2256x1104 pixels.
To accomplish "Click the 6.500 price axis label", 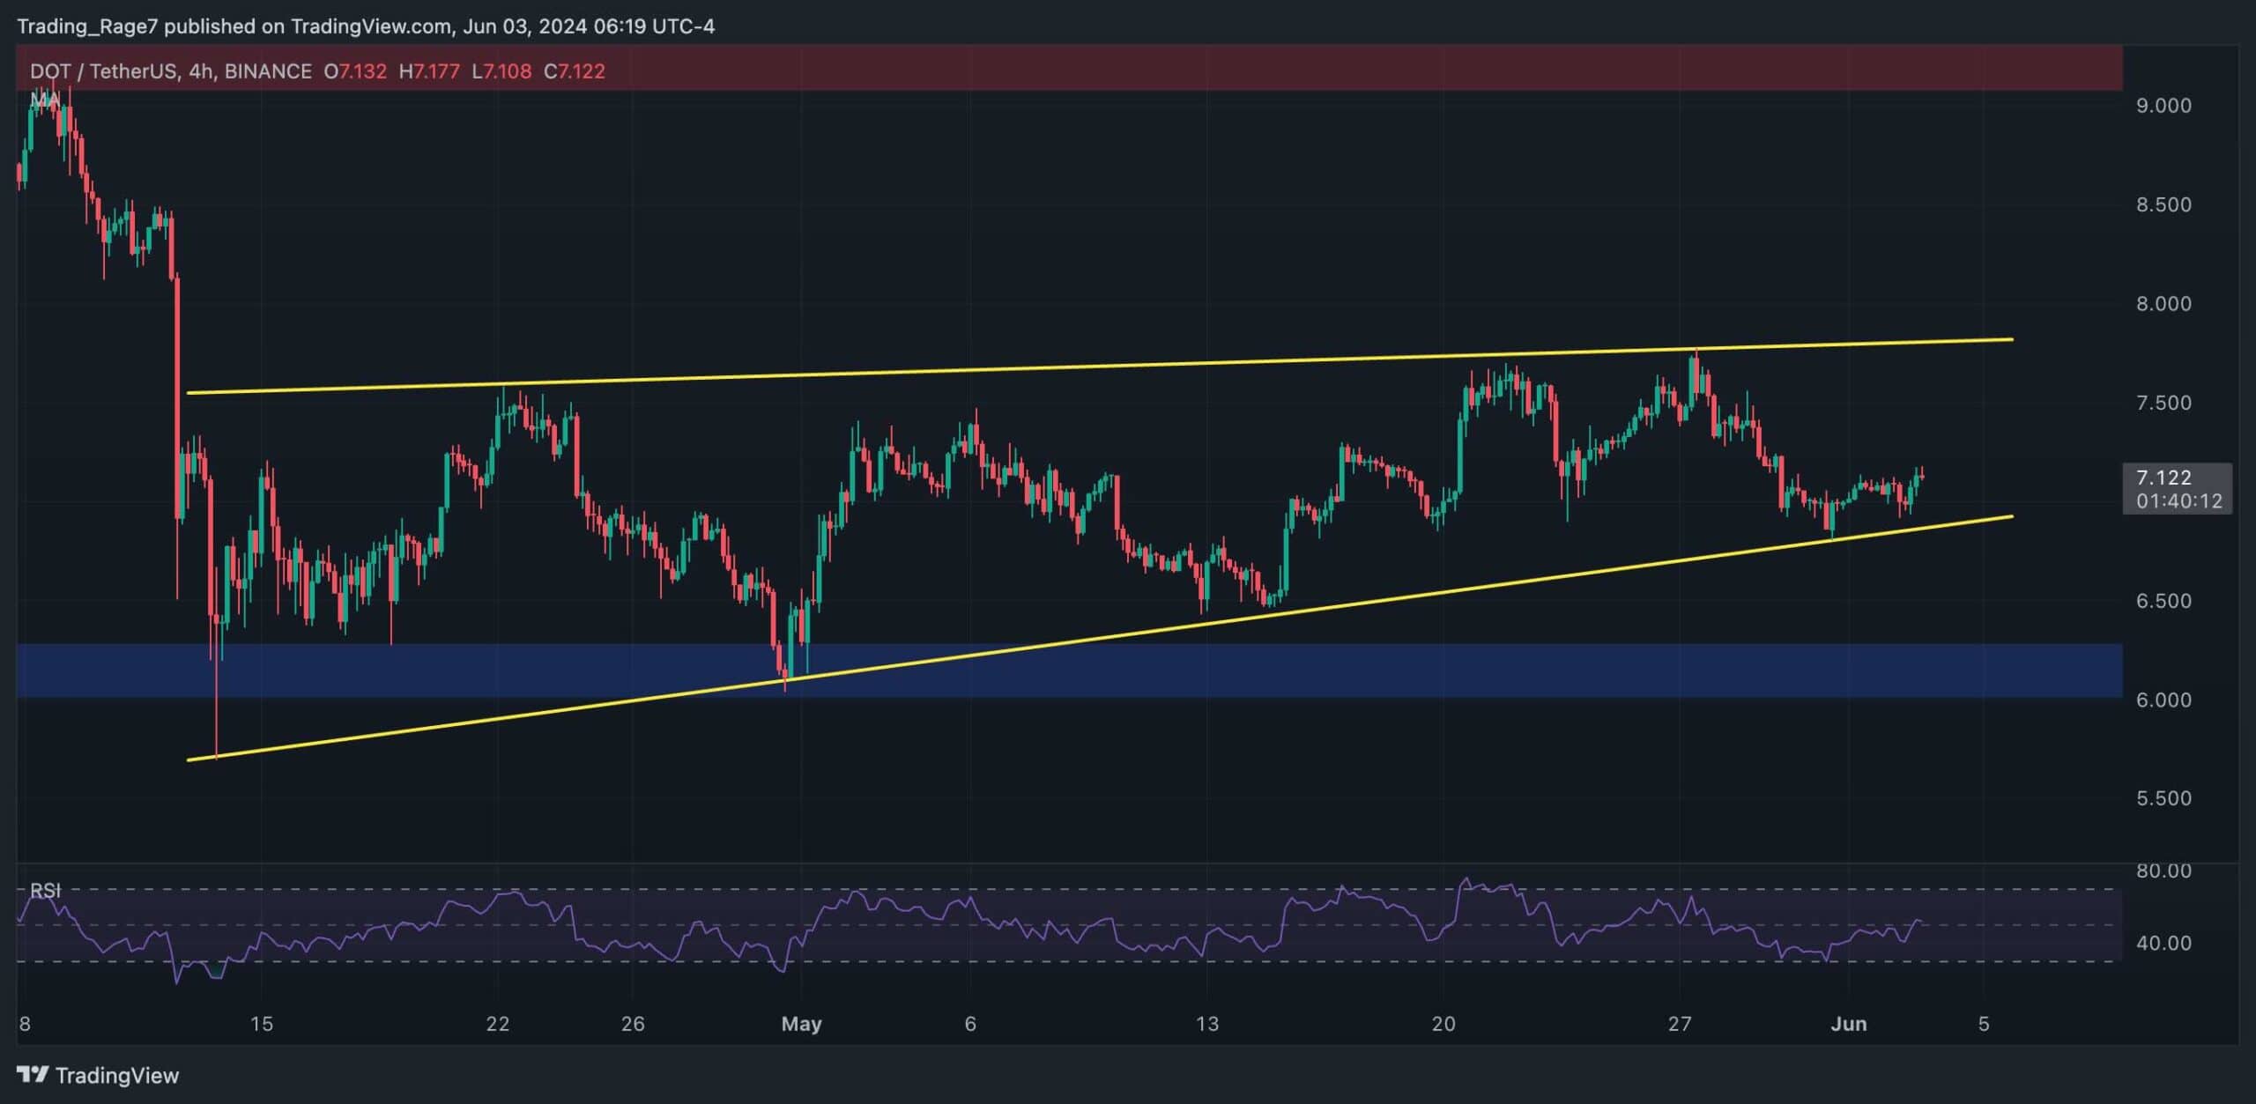I will pyautogui.click(x=2163, y=601).
